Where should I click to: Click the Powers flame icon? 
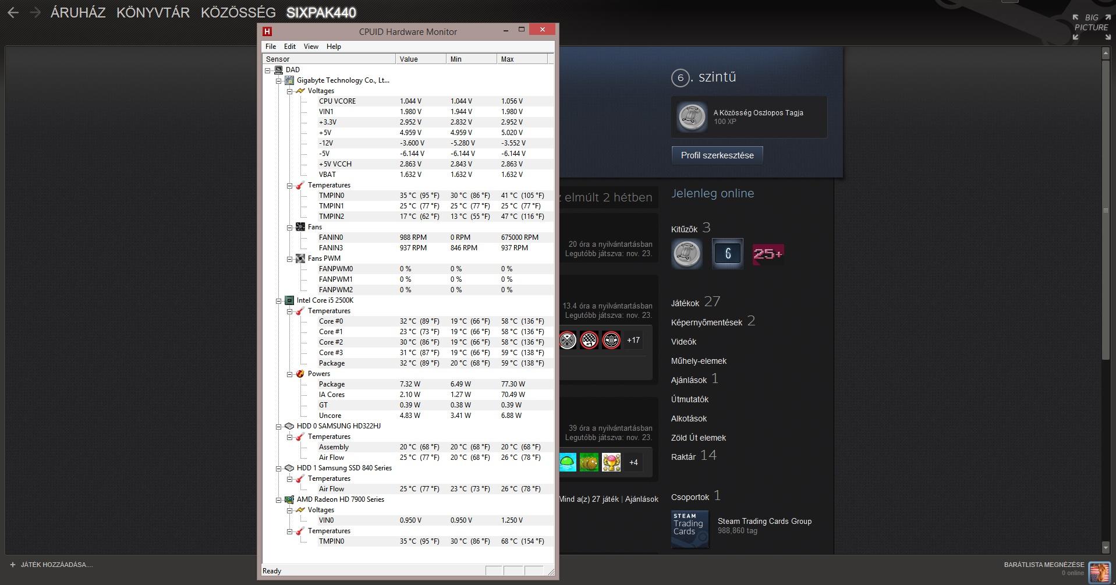(x=300, y=374)
